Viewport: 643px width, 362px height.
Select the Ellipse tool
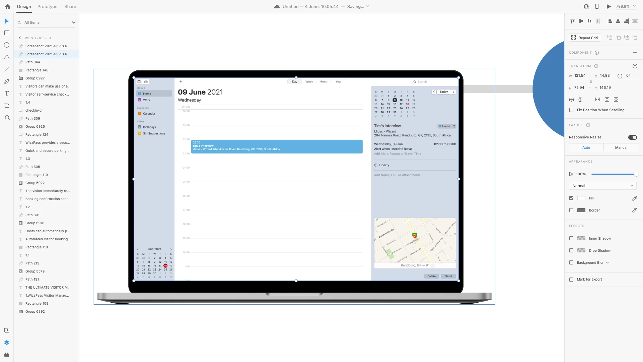coord(7,45)
